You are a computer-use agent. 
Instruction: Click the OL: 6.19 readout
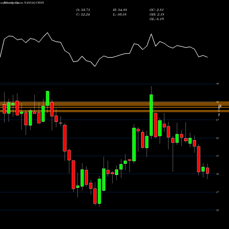(x=157, y=19)
